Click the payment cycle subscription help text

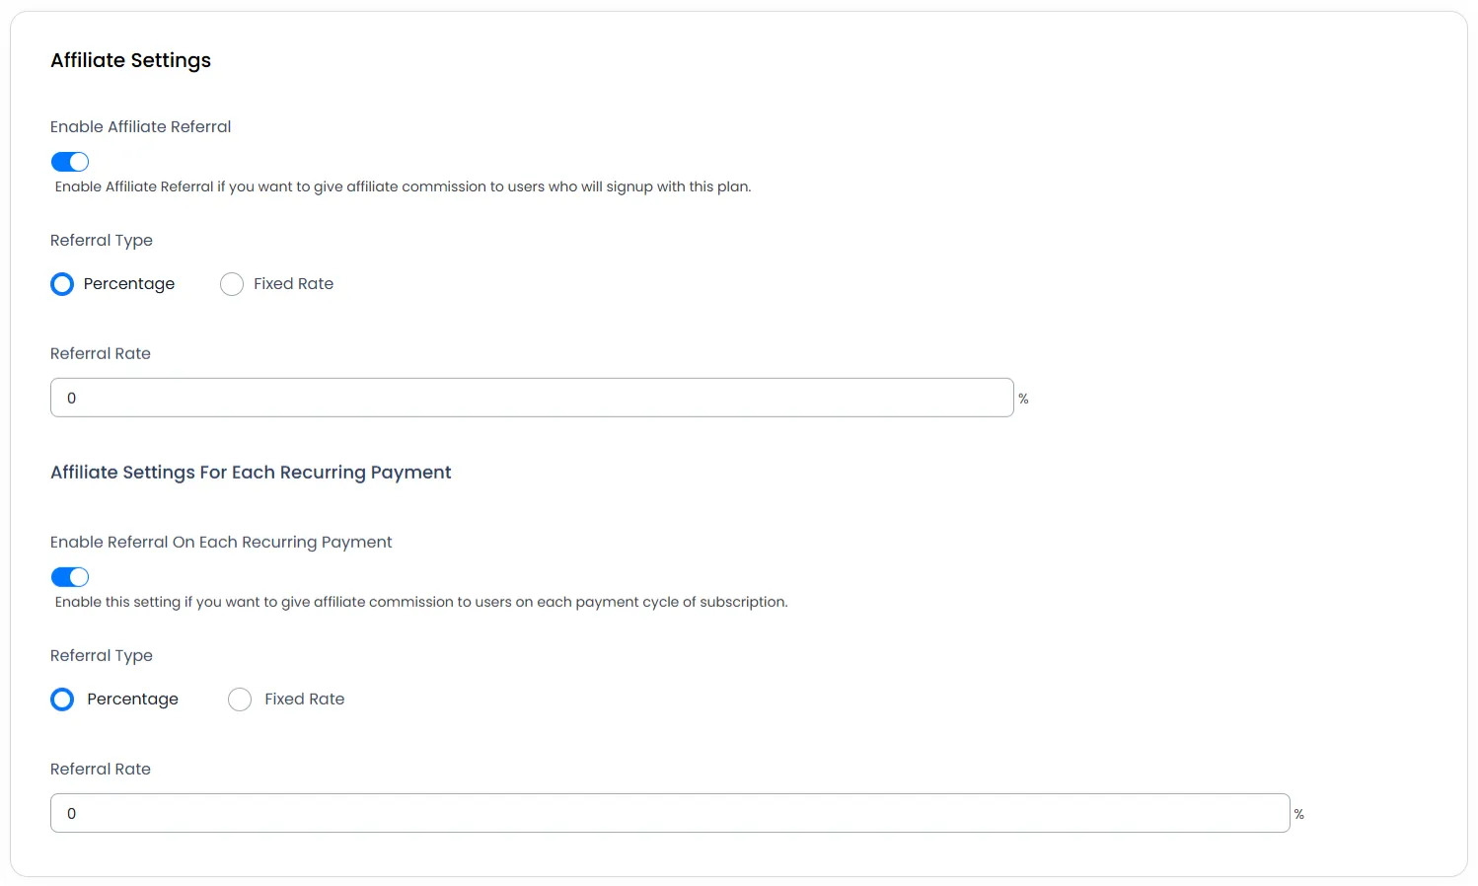[x=421, y=602]
